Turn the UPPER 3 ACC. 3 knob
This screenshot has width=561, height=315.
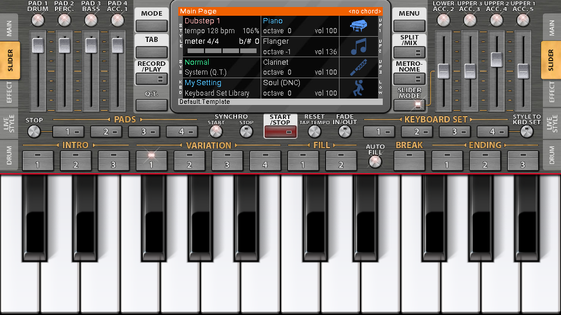pyautogui.click(x=470, y=20)
